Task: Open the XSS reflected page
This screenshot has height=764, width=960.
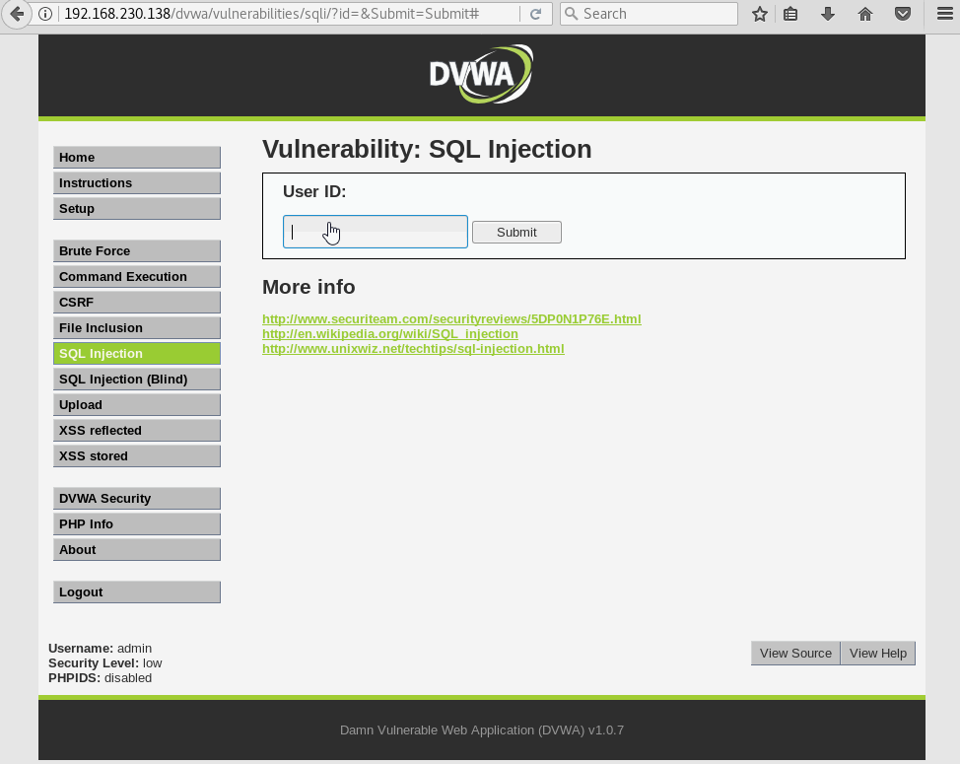Action: click(137, 431)
